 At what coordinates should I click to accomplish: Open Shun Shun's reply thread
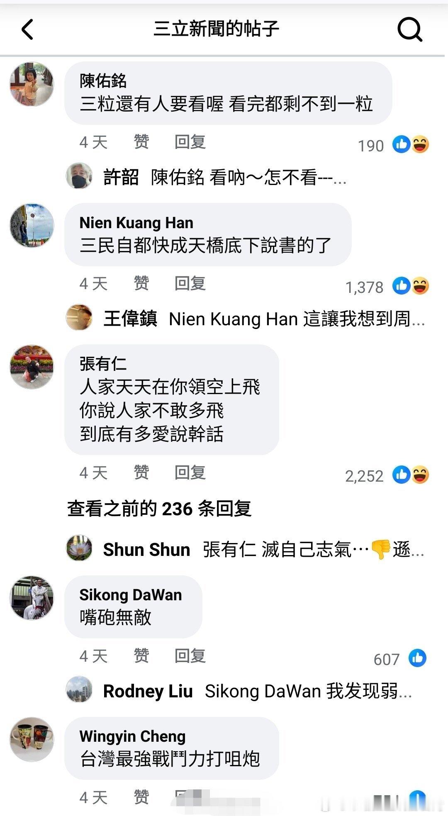click(245, 550)
